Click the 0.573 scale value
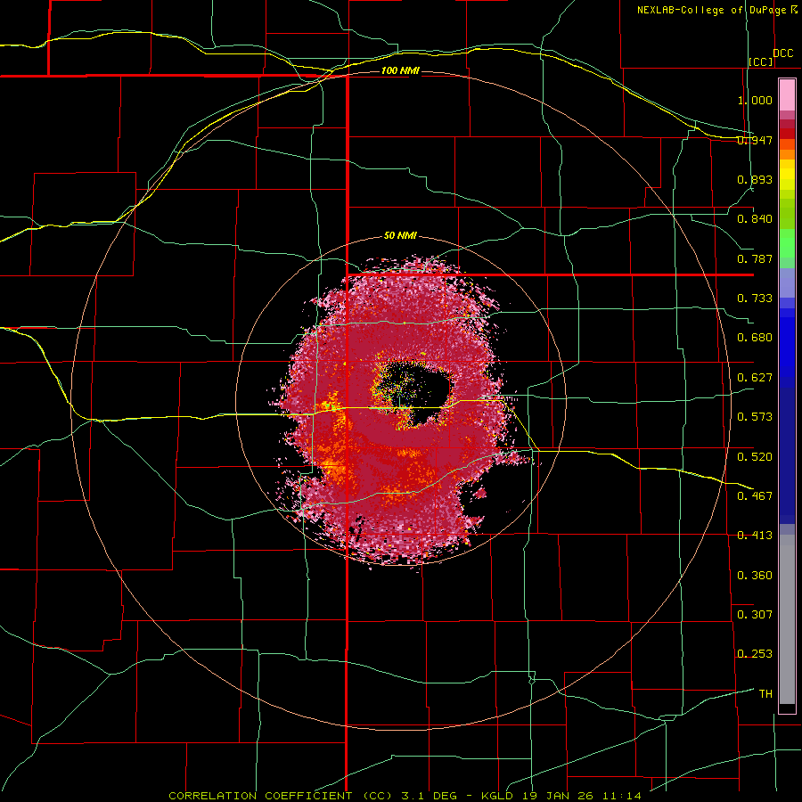Screen dimensions: 802x802 pos(755,417)
